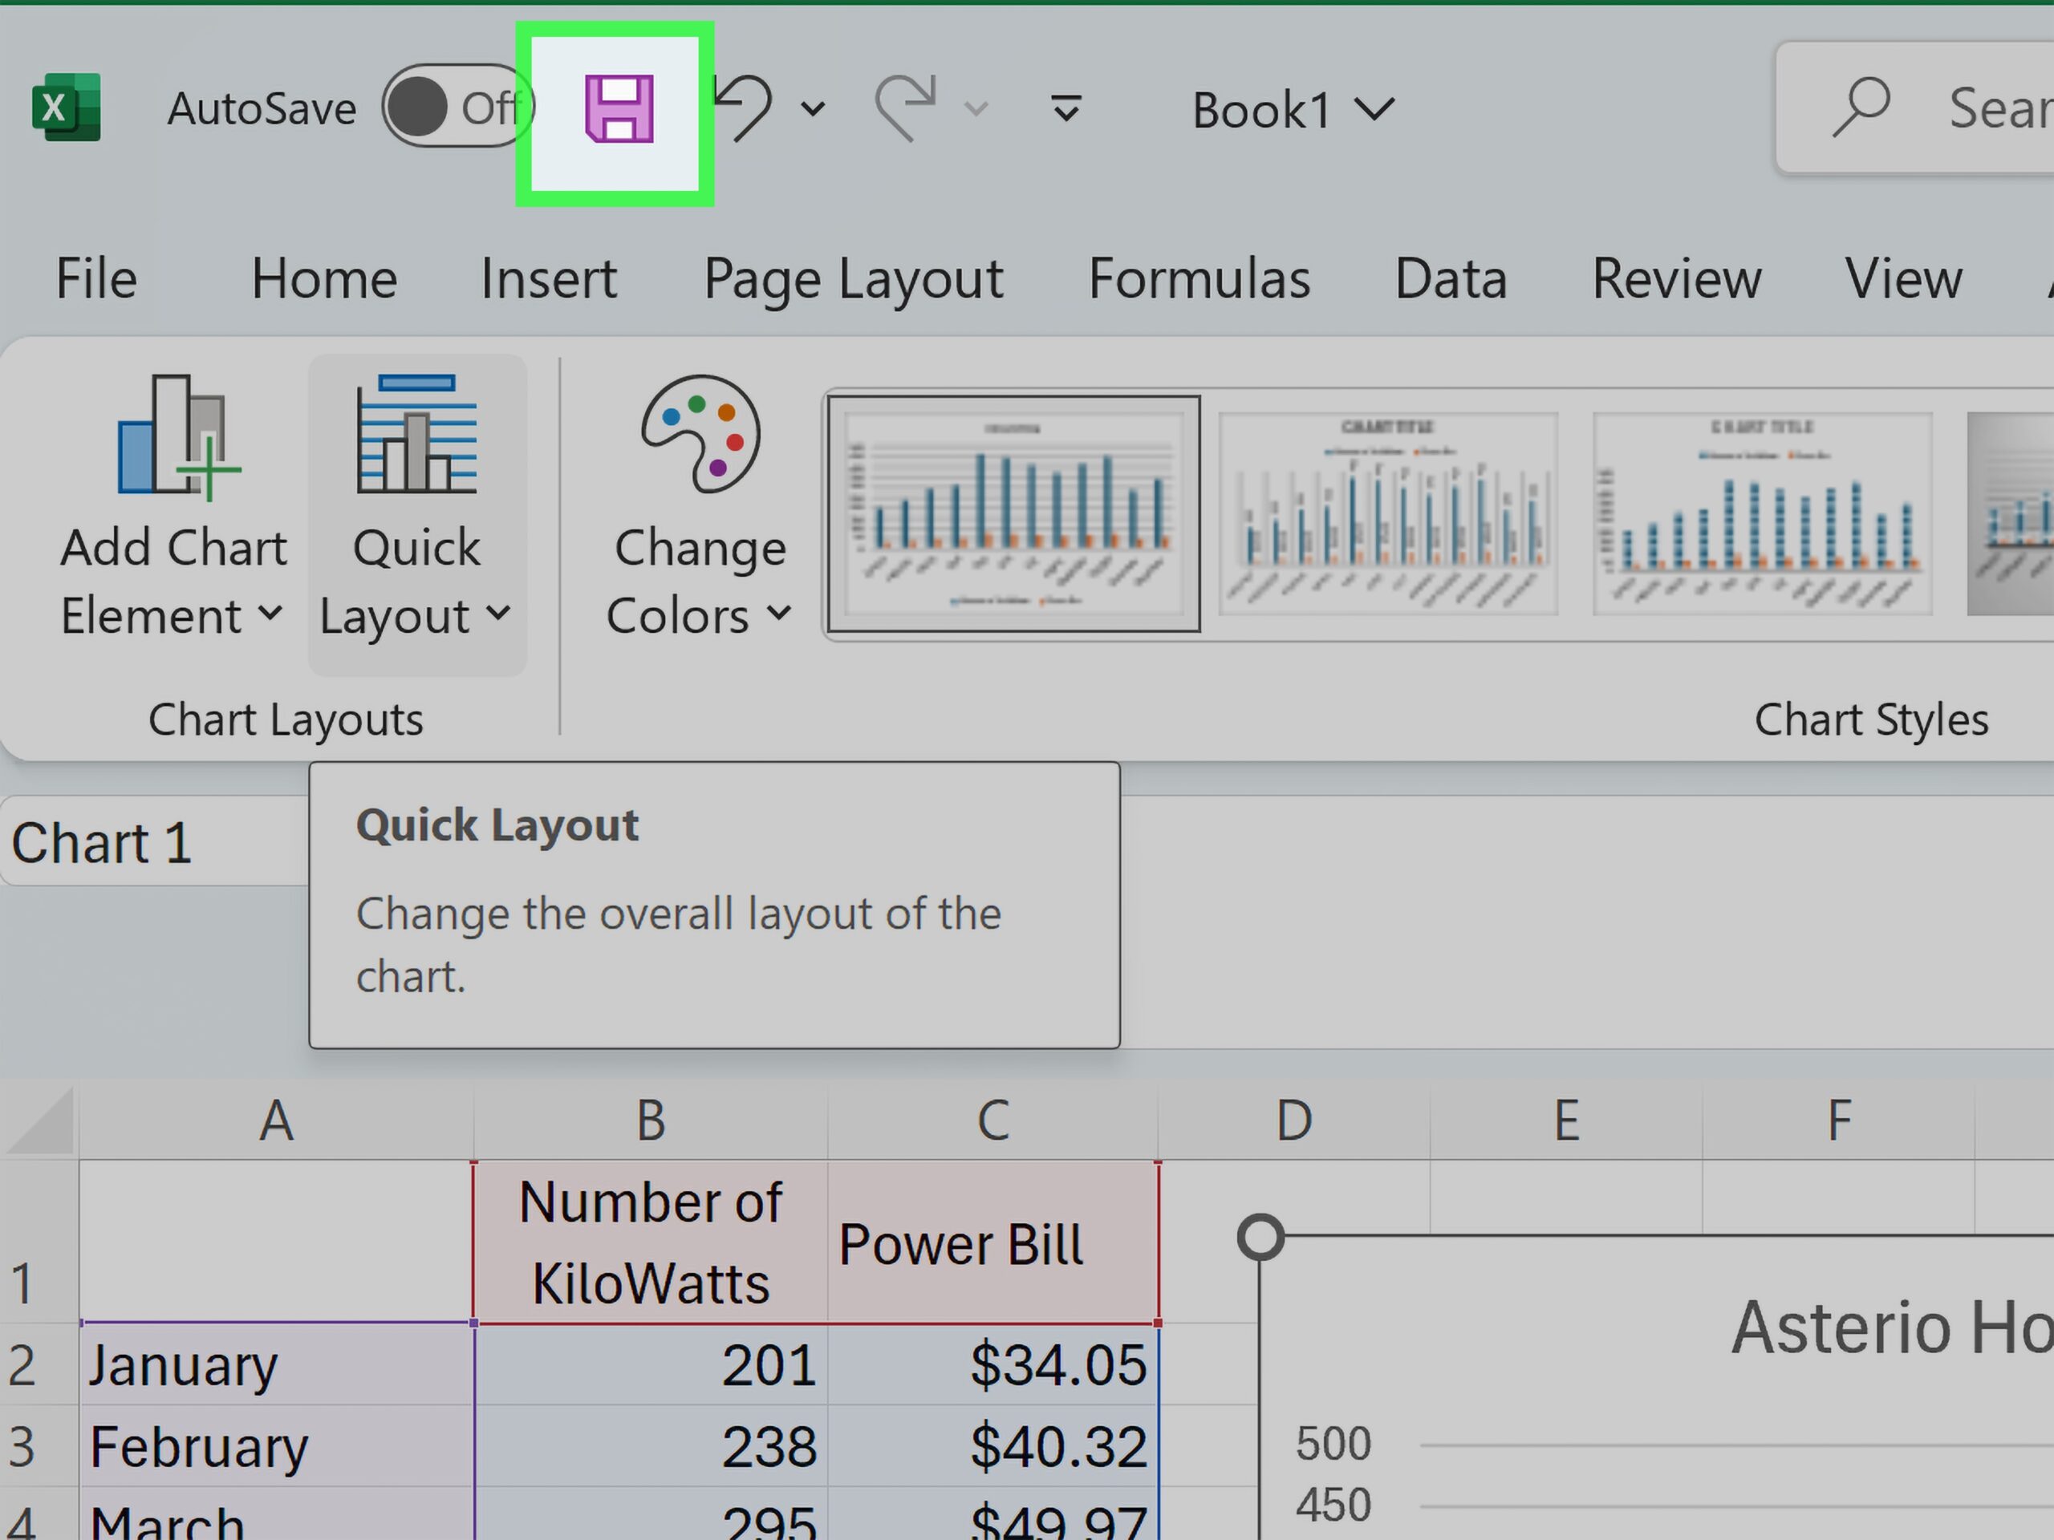Click the Redo arrow icon

pyautogui.click(x=905, y=108)
